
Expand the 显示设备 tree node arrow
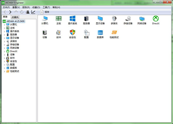5,38
